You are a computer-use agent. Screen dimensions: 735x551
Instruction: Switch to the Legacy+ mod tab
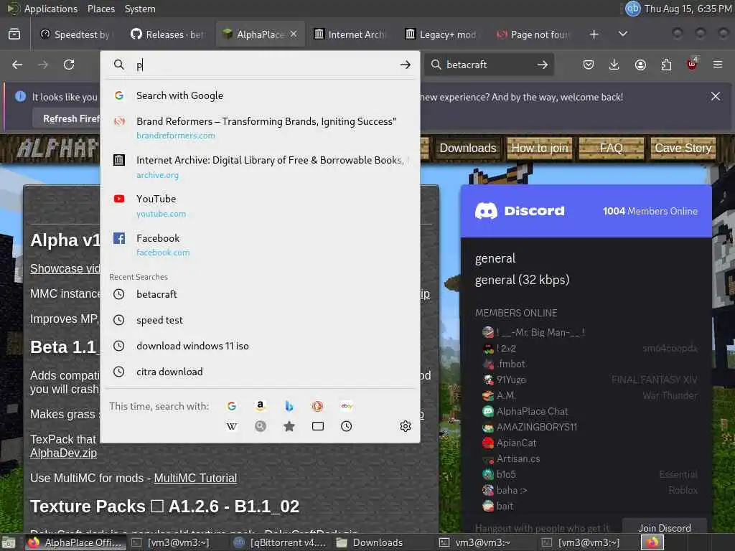(x=442, y=34)
